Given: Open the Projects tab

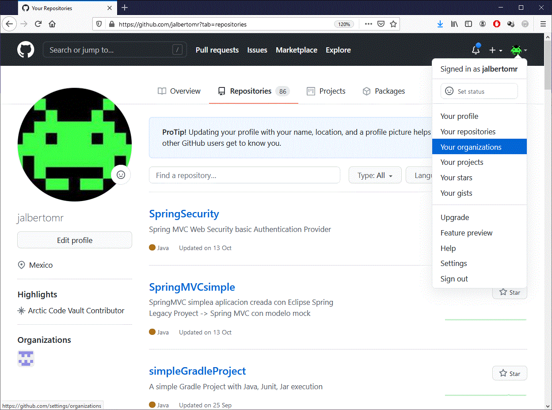Looking at the screenshot, I should click(x=326, y=91).
